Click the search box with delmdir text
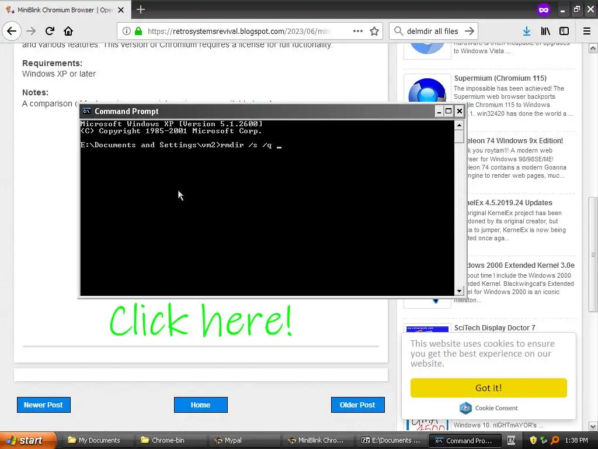The image size is (598, 449). tap(433, 31)
